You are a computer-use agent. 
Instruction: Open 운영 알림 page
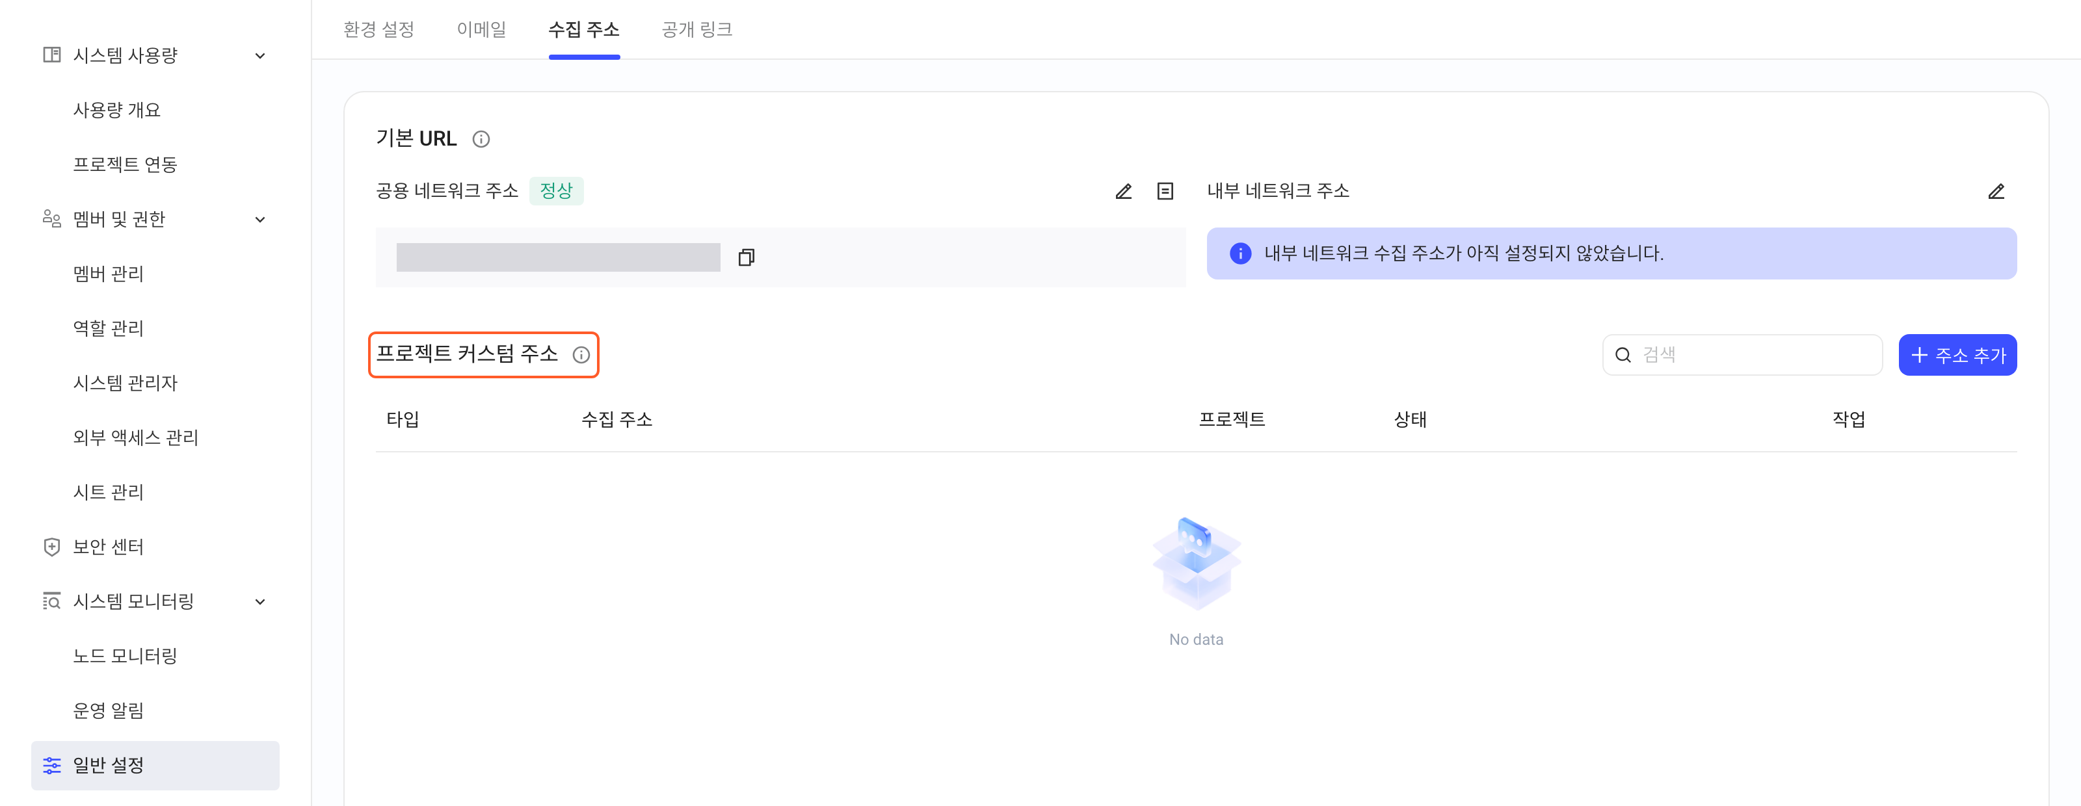[108, 710]
